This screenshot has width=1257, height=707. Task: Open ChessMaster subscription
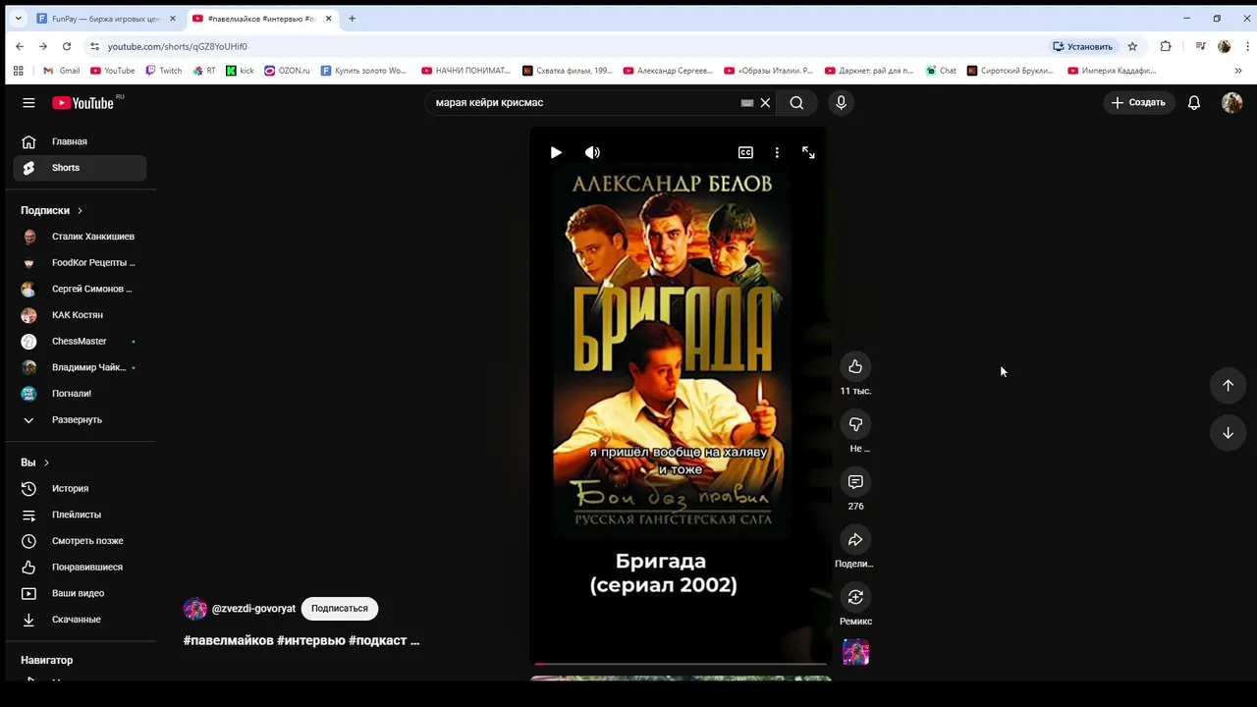[x=80, y=341]
